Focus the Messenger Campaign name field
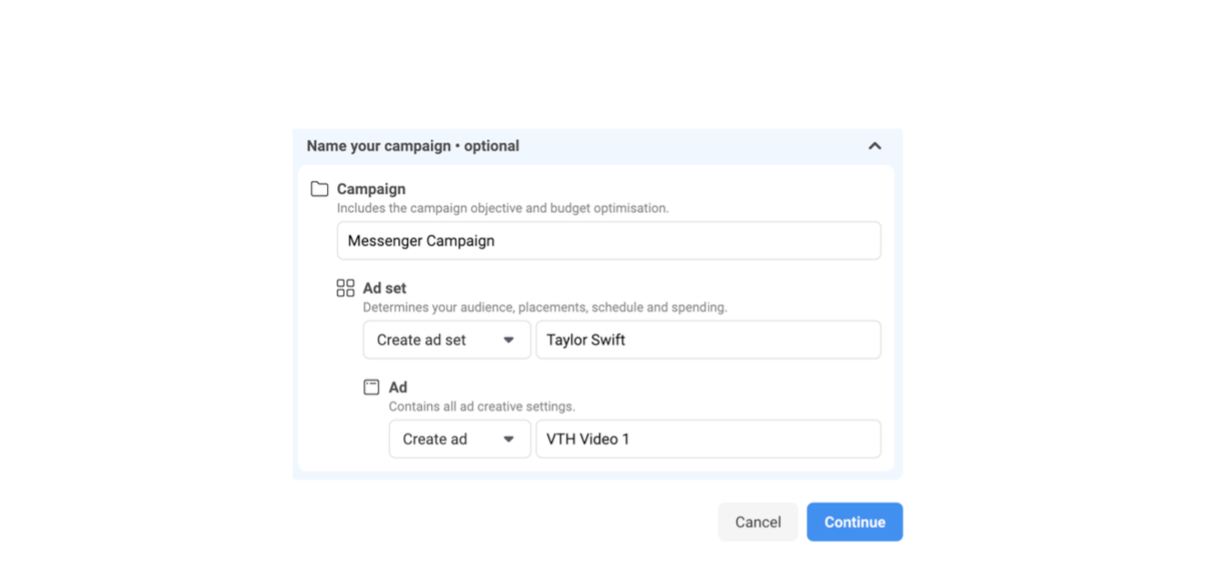Viewport: 1226px width, 581px height. point(608,240)
